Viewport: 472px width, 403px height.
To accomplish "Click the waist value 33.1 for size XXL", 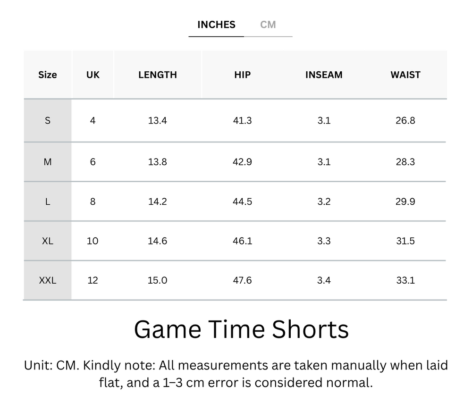I will click(x=405, y=280).
